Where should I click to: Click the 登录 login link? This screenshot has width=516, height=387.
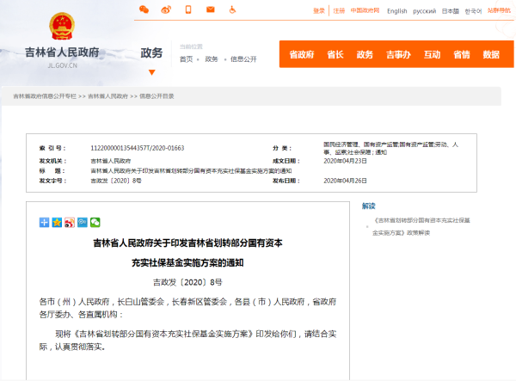click(319, 10)
